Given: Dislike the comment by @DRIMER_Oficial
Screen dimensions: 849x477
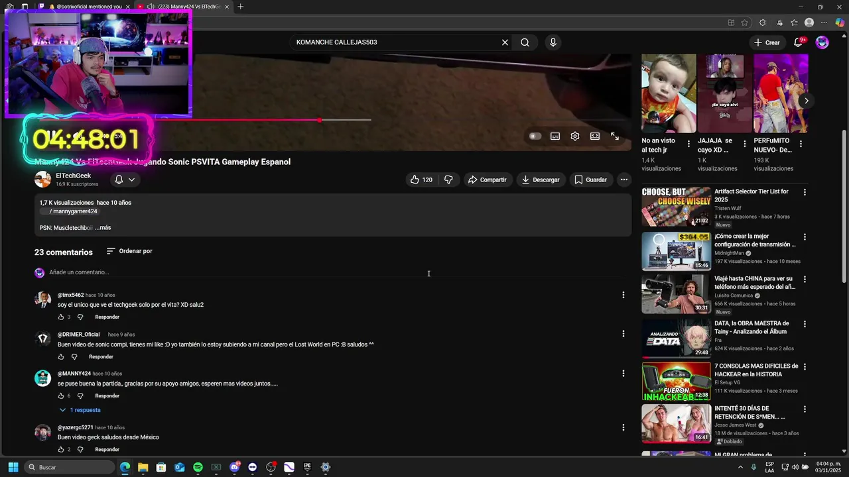Looking at the screenshot, I should tap(74, 356).
